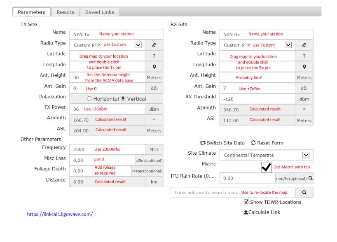Click the ITU Rain Rate search icon
Screen dimensions: 337x242
[311, 178]
